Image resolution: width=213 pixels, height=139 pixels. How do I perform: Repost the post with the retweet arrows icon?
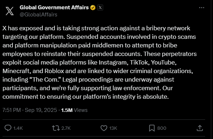point(56,128)
